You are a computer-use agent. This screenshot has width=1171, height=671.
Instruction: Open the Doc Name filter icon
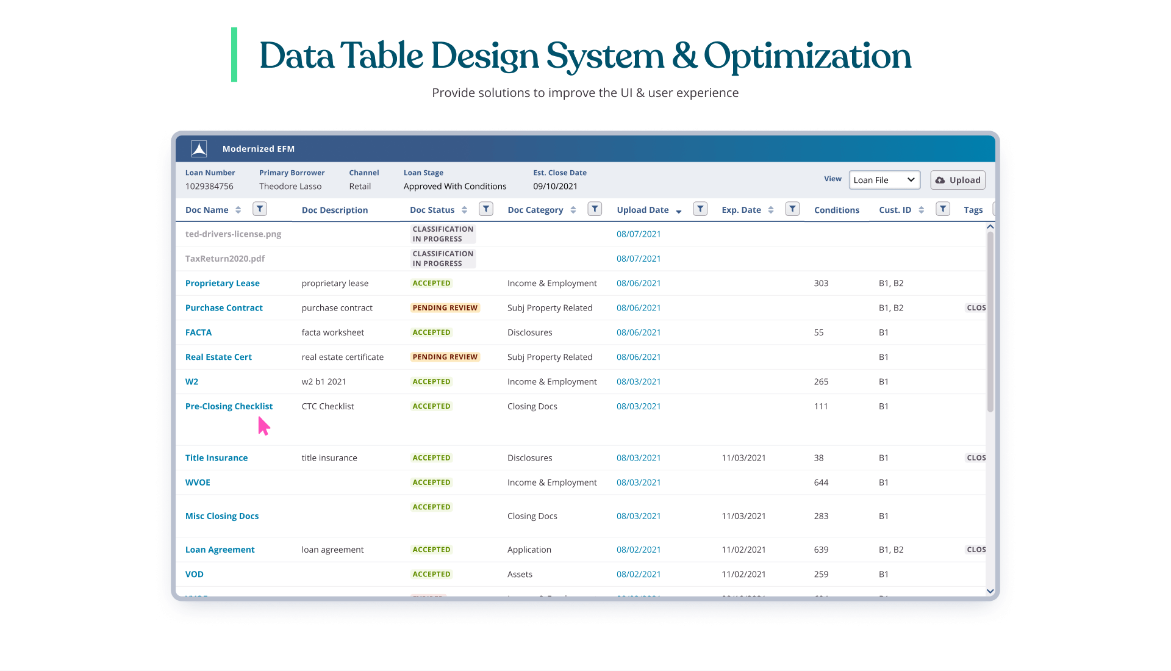coord(260,209)
